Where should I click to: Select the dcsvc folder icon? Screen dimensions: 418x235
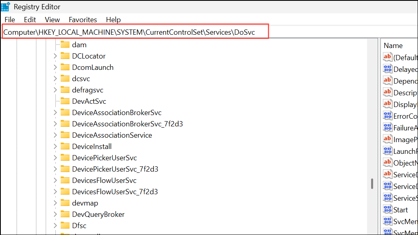[x=65, y=78]
